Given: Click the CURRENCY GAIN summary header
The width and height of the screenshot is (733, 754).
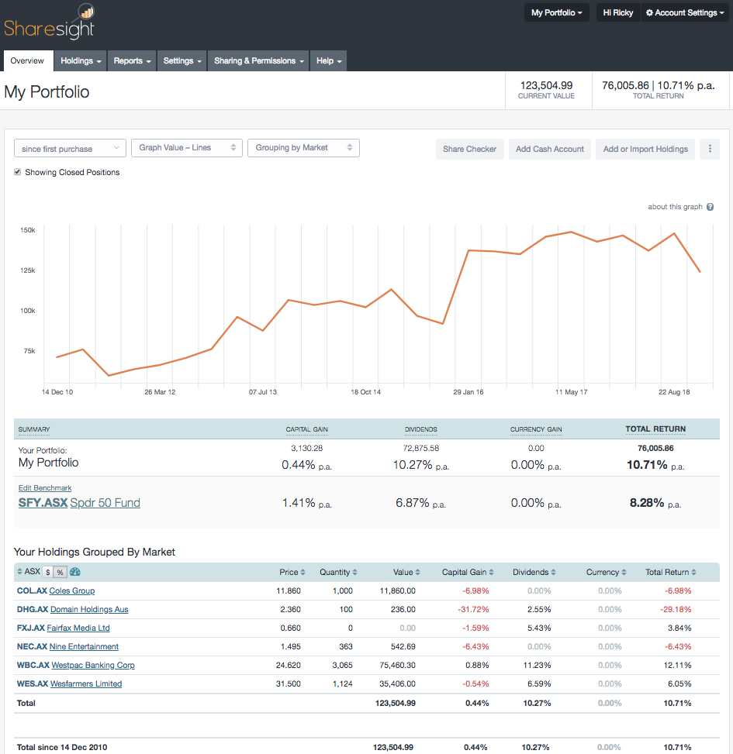Looking at the screenshot, I should tap(536, 429).
